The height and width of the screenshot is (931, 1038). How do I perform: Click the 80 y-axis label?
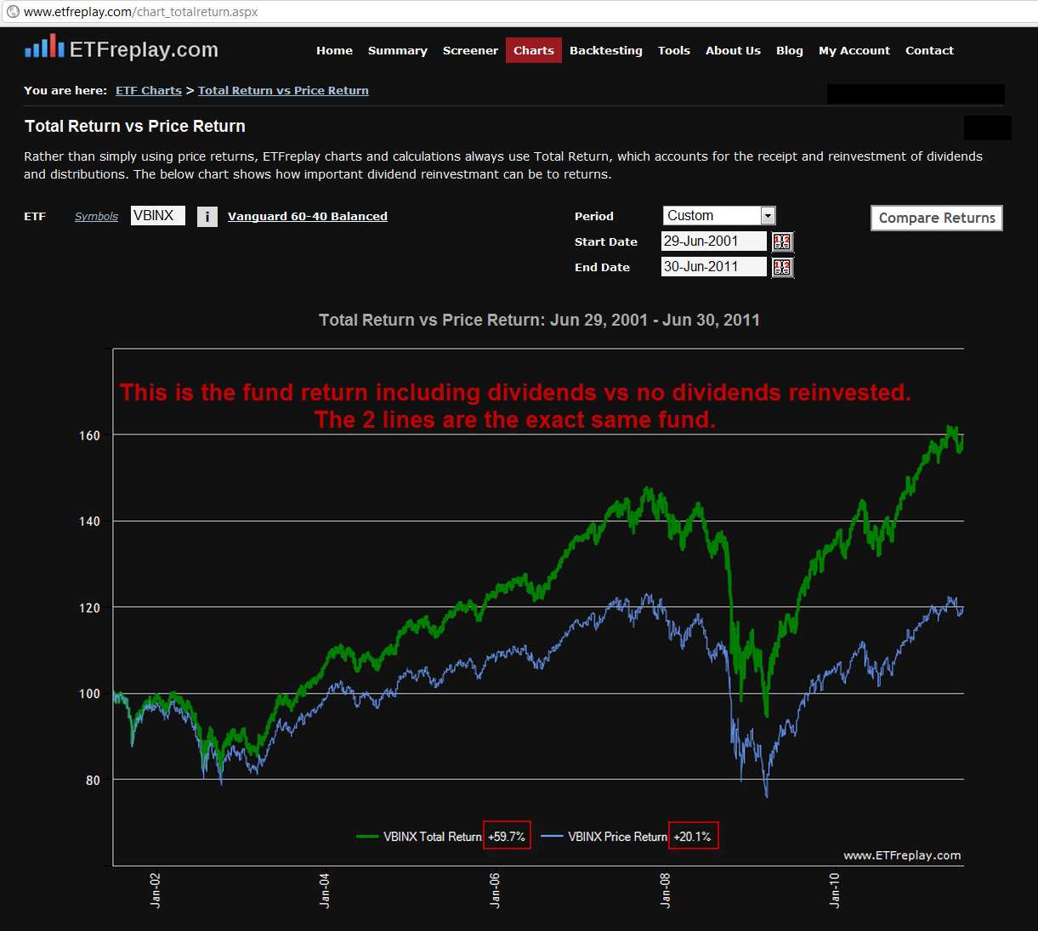(93, 781)
